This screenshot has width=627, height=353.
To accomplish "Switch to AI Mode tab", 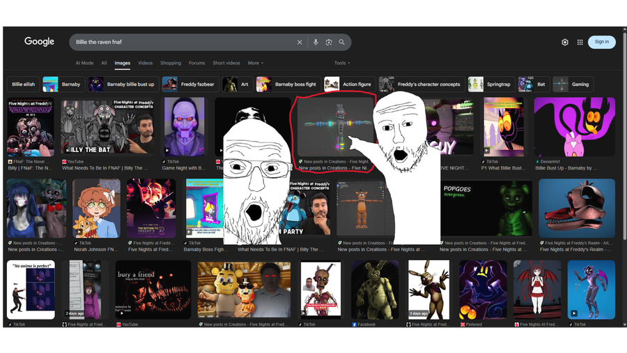I will (84, 63).
